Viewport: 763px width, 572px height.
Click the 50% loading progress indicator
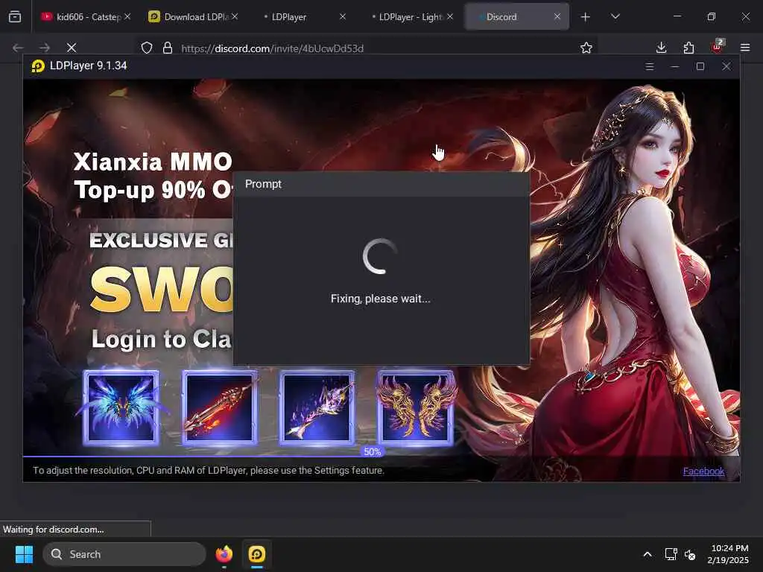[x=373, y=452]
